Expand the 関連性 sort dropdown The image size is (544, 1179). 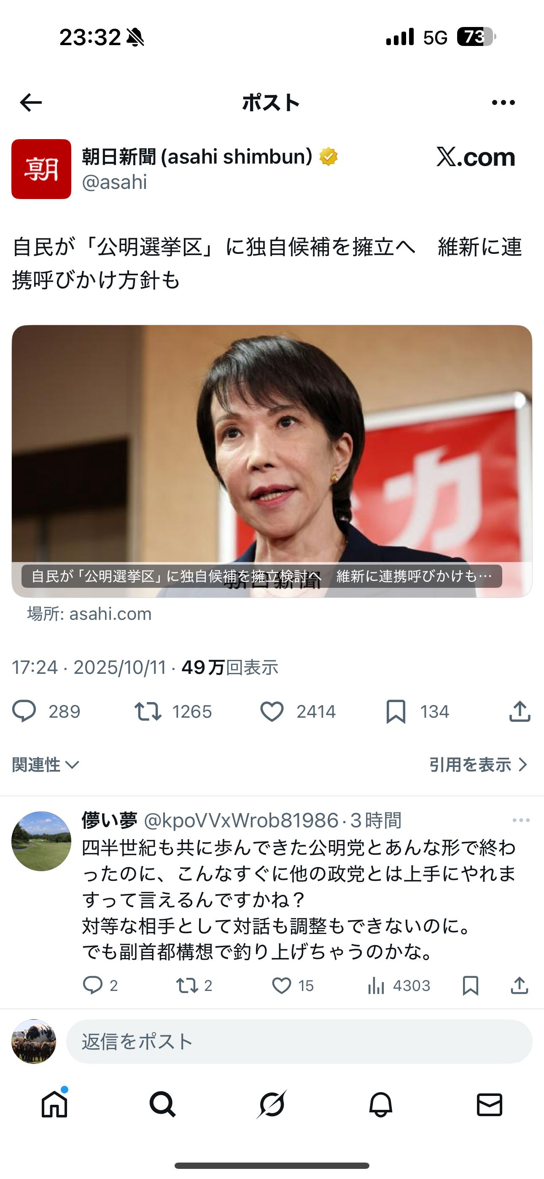click(x=46, y=765)
